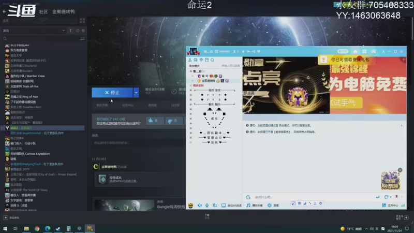Click the Steam back arrow
The image size is (414, 233).
pos(4,11)
